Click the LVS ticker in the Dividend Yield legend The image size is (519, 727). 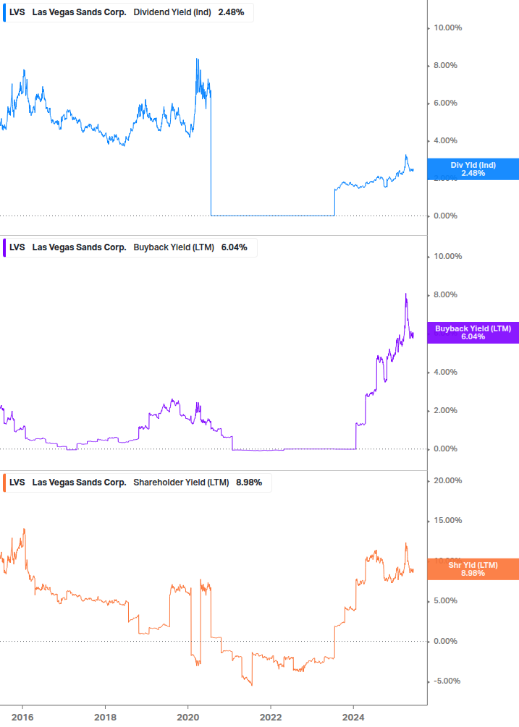coord(17,12)
